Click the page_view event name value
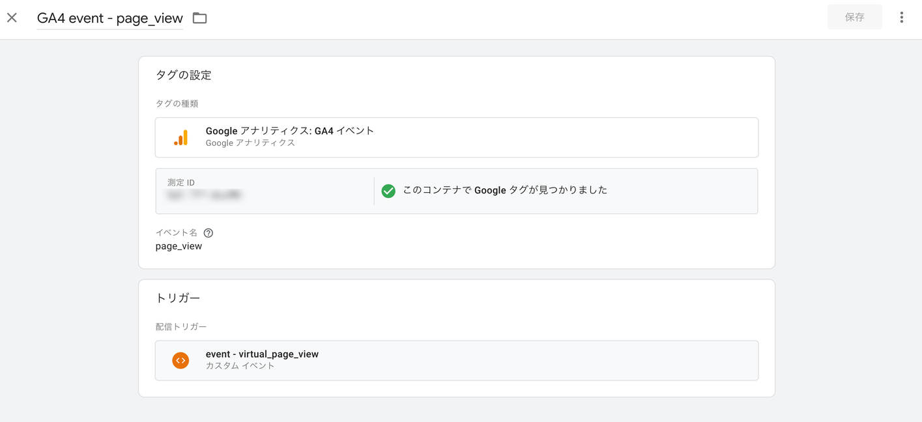Image resolution: width=922 pixels, height=422 pixels. (179, 246)
